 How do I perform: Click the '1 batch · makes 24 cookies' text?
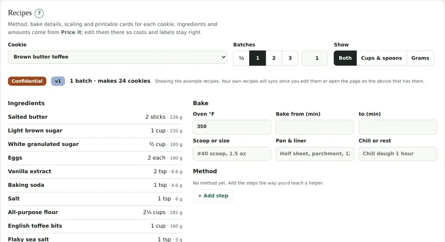point(110,81)
